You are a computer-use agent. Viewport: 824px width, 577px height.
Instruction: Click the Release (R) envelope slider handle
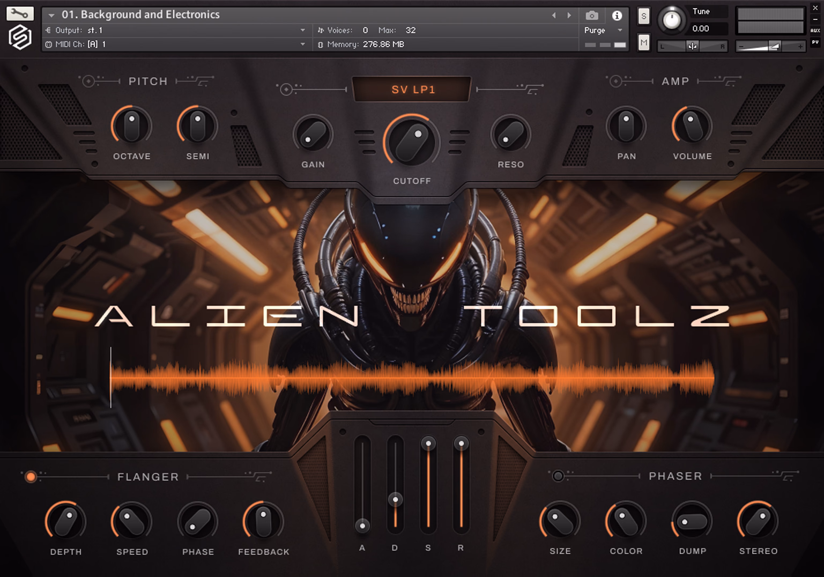pos(461,443)
